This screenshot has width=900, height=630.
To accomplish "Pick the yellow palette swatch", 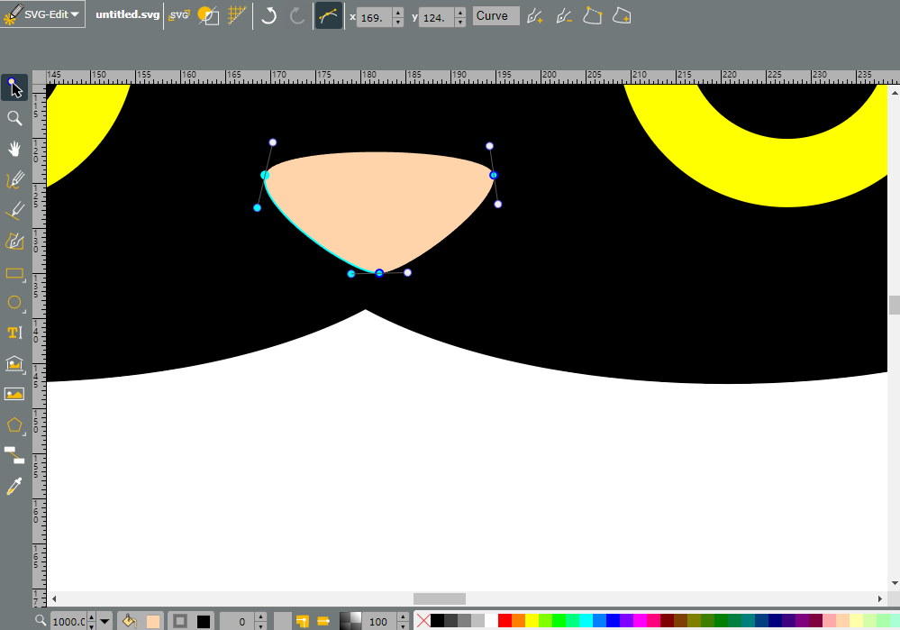I will coord(532,621).
